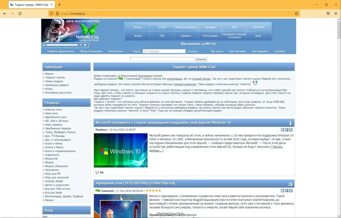Screen dimensions: 341x218
Task: Click the Windows 10 news thumbnail
Action: click(121, 150)
